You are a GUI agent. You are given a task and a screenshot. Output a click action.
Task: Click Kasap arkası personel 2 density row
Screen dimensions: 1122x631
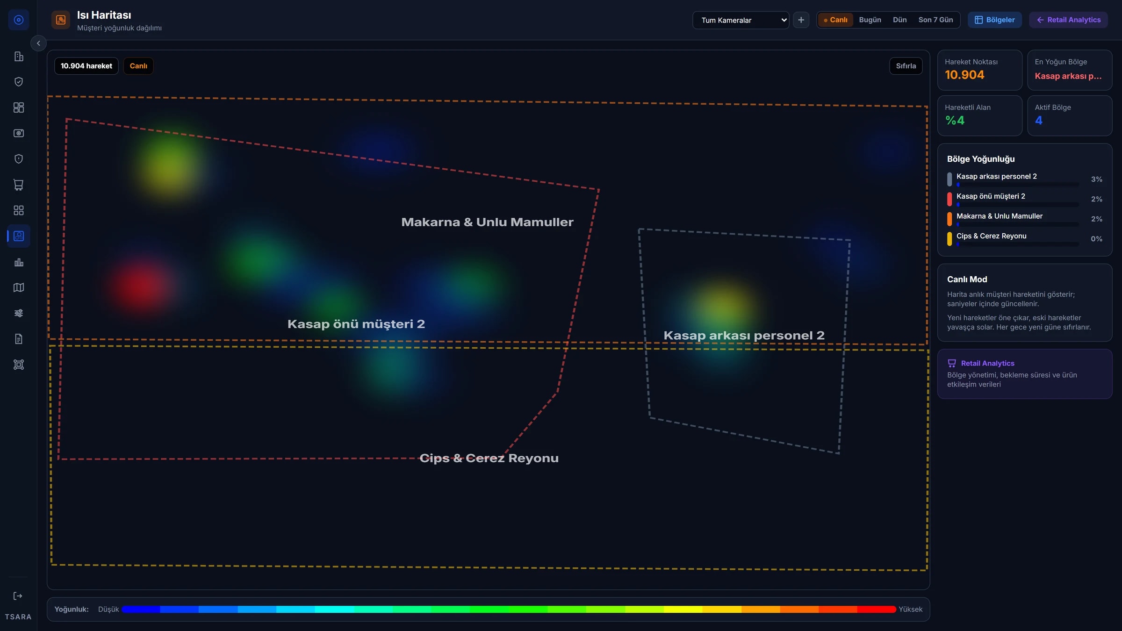pyautogui.click(x=1024, y=179)
